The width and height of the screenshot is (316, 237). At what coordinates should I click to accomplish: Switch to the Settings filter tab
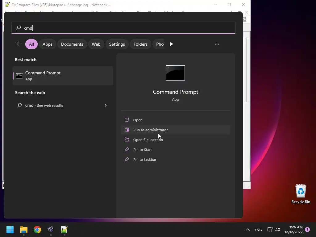click(117, 44)
